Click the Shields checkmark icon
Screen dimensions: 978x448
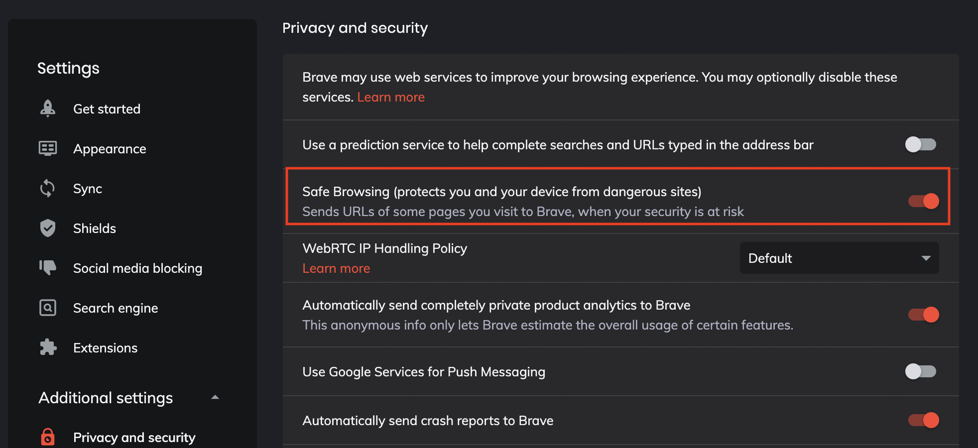click(48, 228)
